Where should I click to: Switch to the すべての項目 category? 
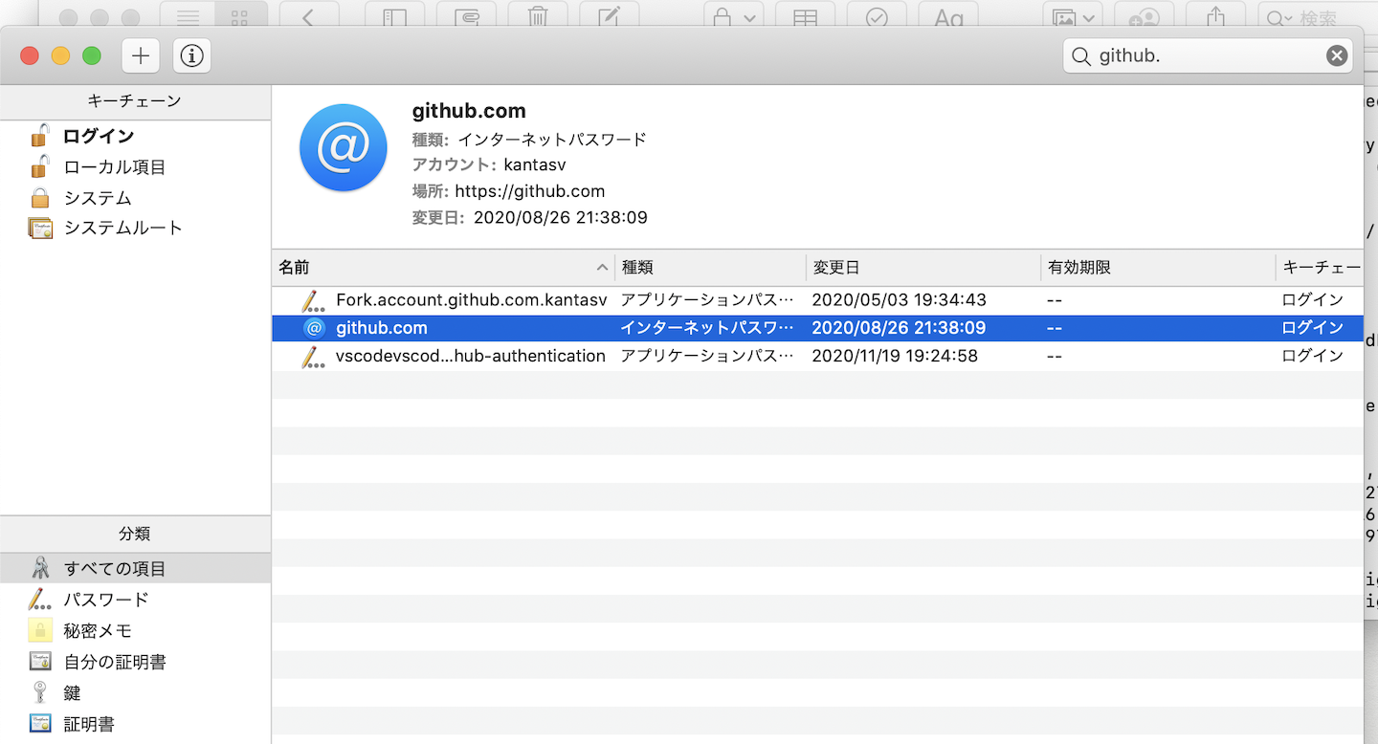(x=113, y=567)
